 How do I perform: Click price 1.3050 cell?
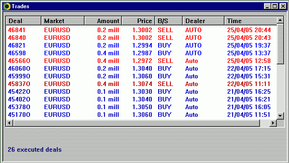[x=142, y=107]
